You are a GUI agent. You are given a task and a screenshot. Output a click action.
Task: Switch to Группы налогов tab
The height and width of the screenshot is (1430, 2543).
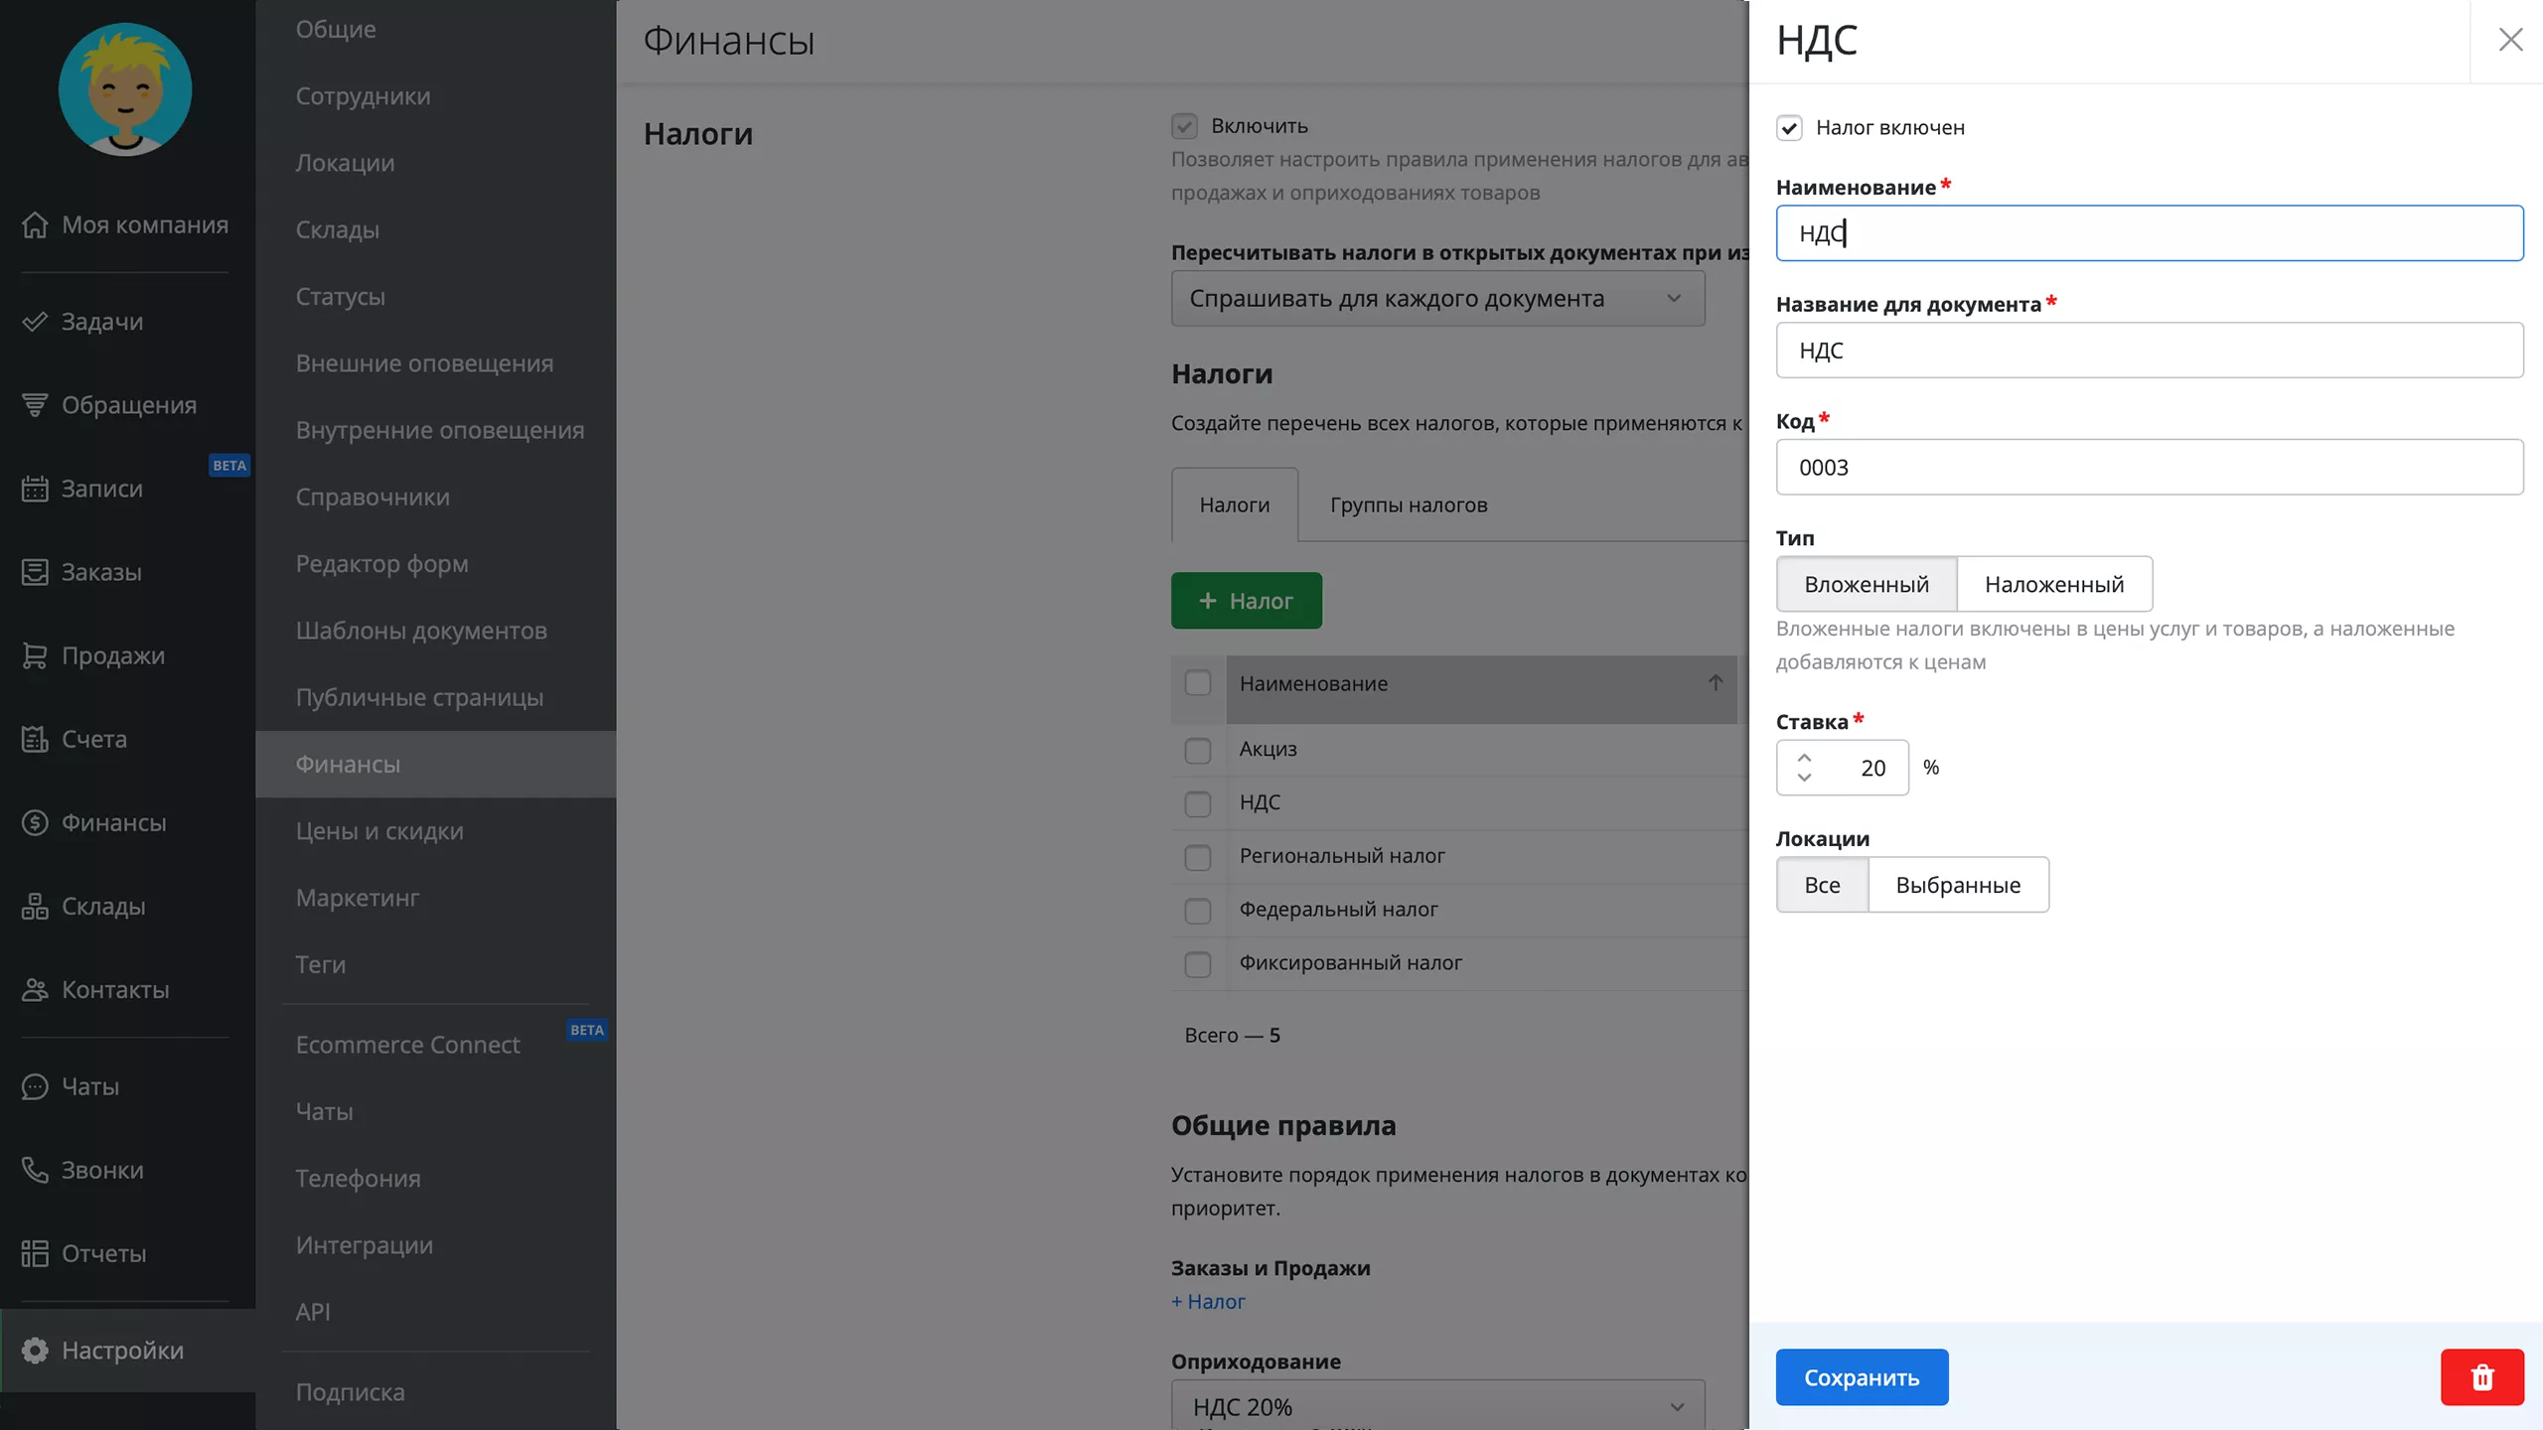[1408, 505]
